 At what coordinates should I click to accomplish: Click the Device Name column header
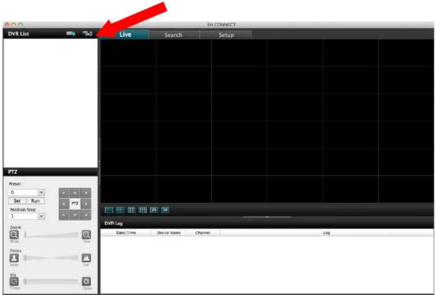pos(169,233)
